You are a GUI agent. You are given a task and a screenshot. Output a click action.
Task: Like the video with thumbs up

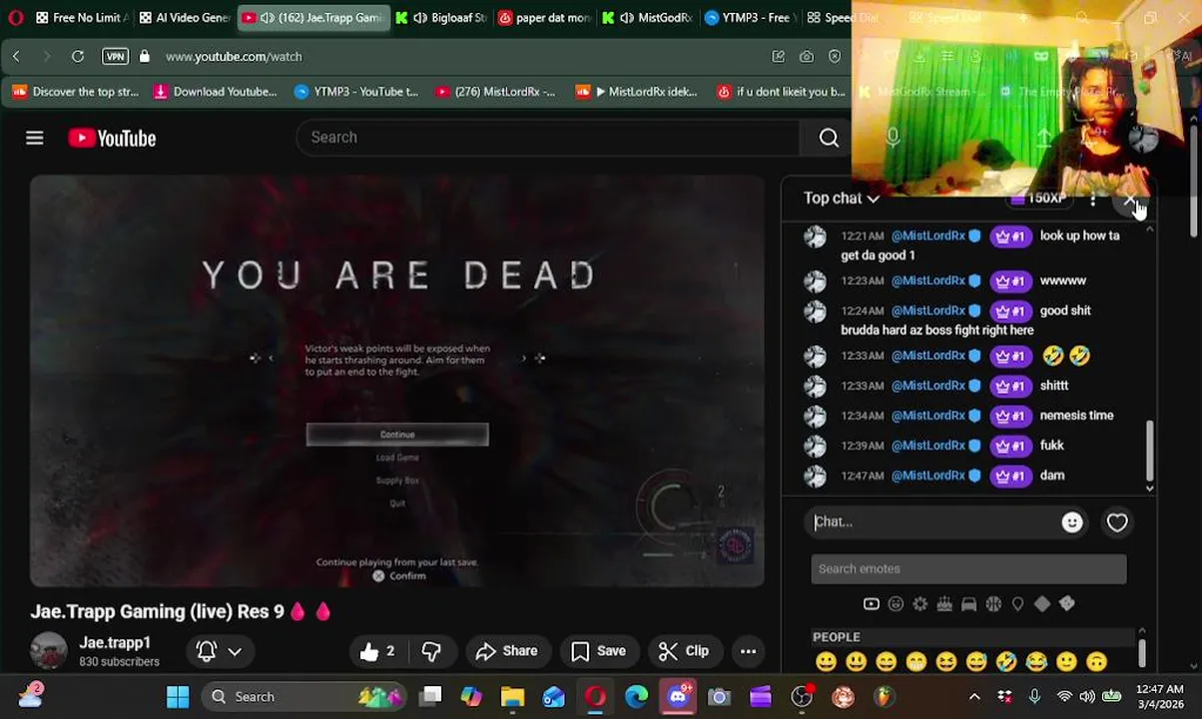point(377,651)
